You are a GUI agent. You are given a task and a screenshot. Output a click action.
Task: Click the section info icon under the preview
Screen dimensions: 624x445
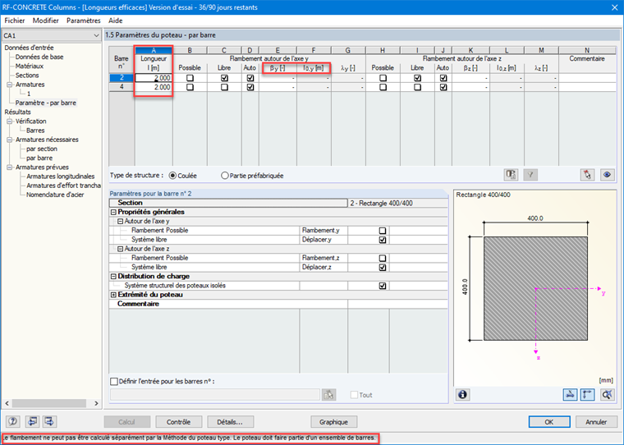462,394
